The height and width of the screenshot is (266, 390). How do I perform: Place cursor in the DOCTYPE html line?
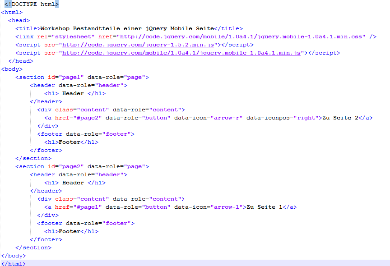tap(32, 4)
